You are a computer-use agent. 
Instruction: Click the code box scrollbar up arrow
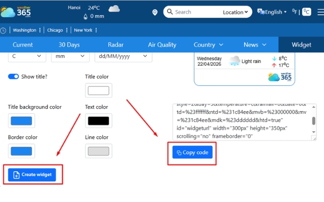(x=314, y=107)
